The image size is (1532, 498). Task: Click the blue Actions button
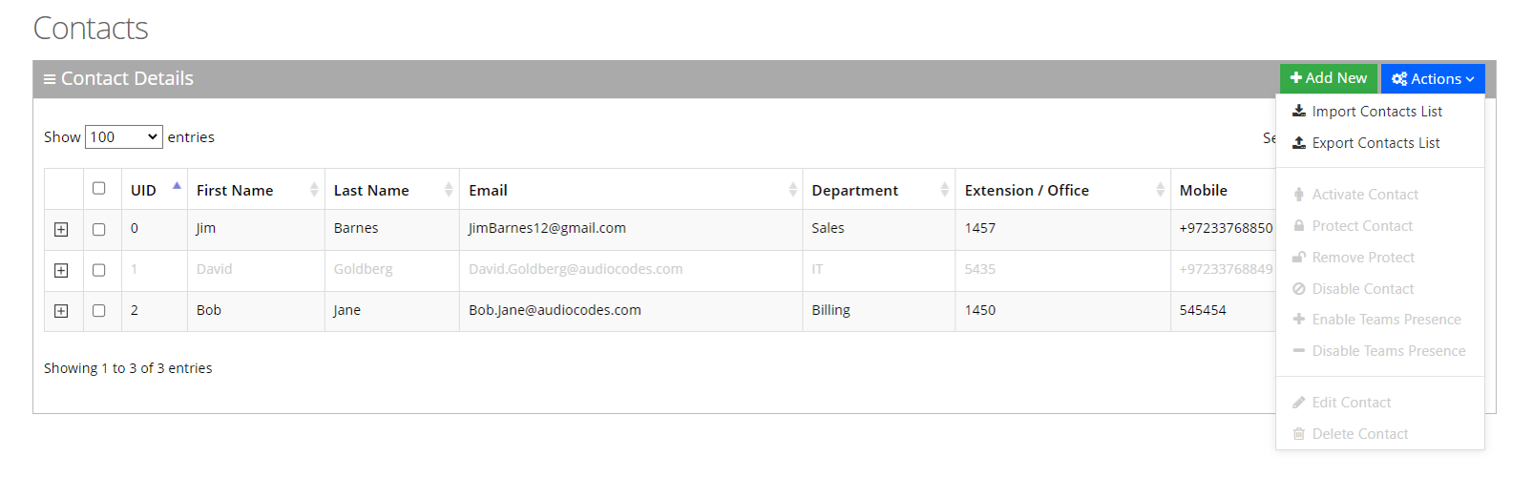pos(1433,78)
